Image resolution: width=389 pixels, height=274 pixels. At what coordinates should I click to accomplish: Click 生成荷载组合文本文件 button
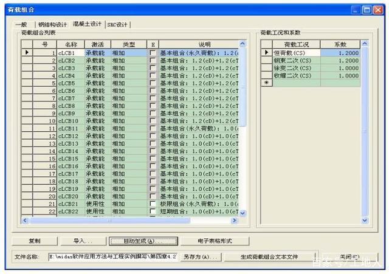tap(269, 256)
